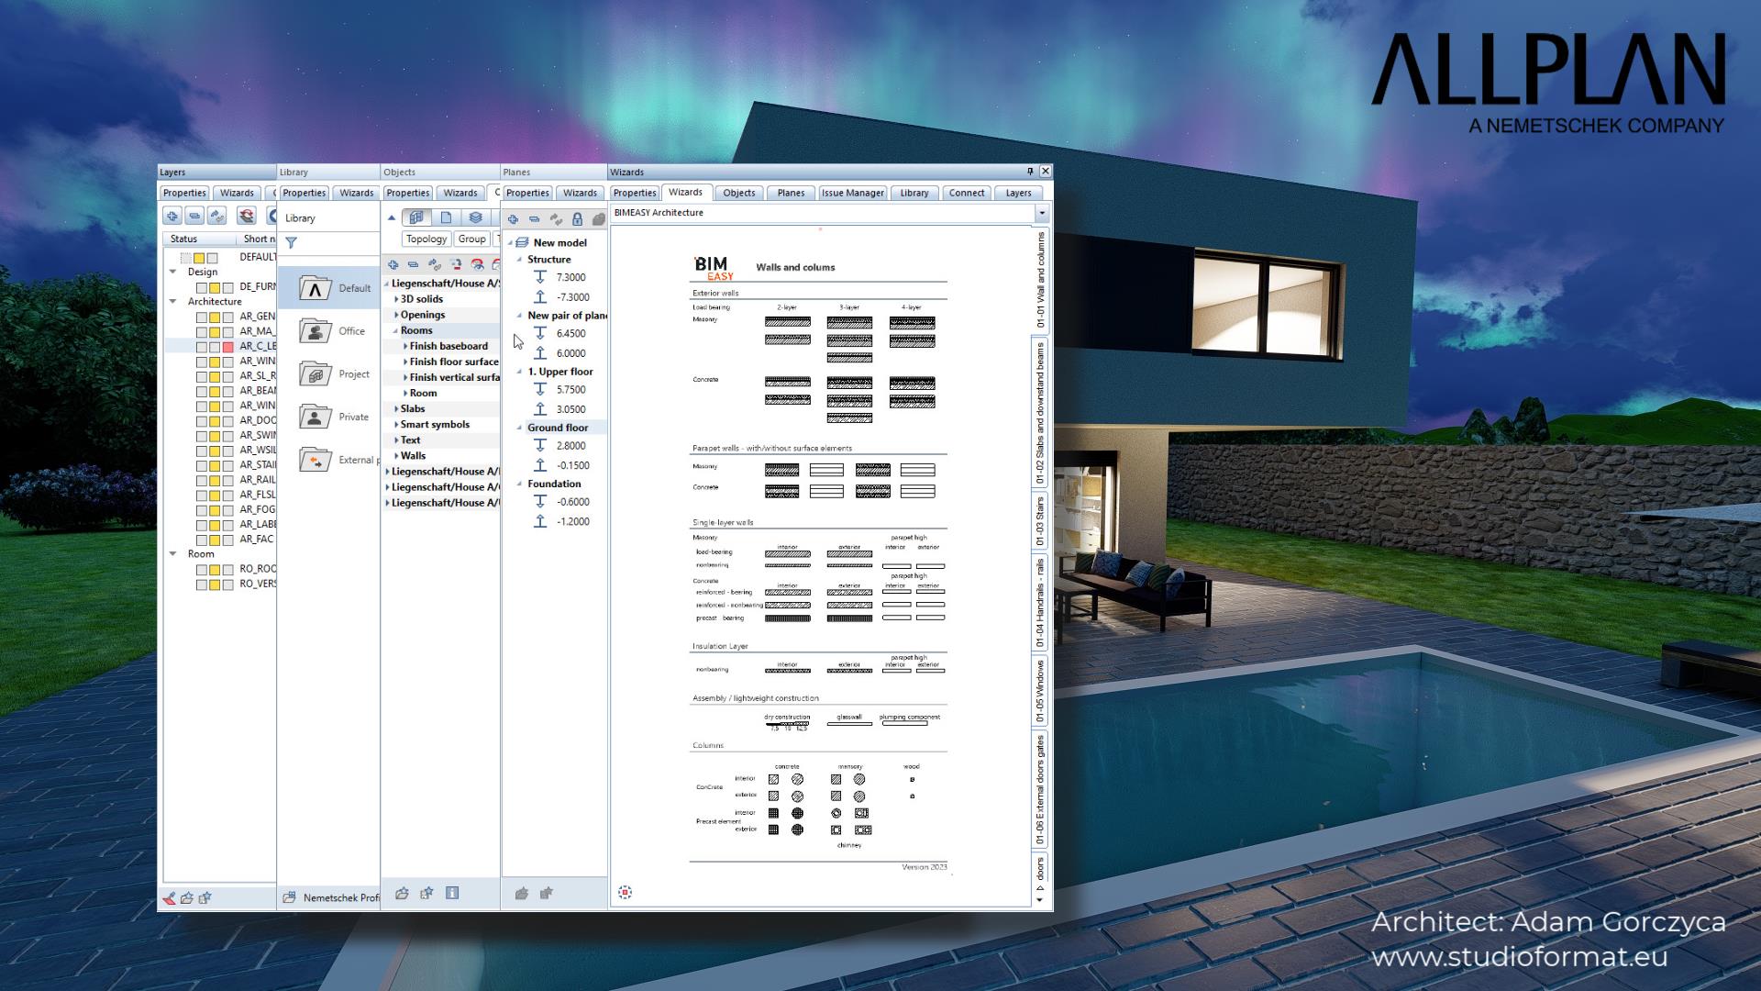1761x991 pixels.
Task: Open 01-02 Slabs and downstand beams tab
Action: 1040,414
